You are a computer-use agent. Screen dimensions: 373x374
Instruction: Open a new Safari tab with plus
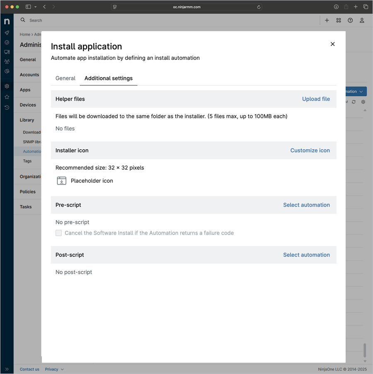[356, 7]
